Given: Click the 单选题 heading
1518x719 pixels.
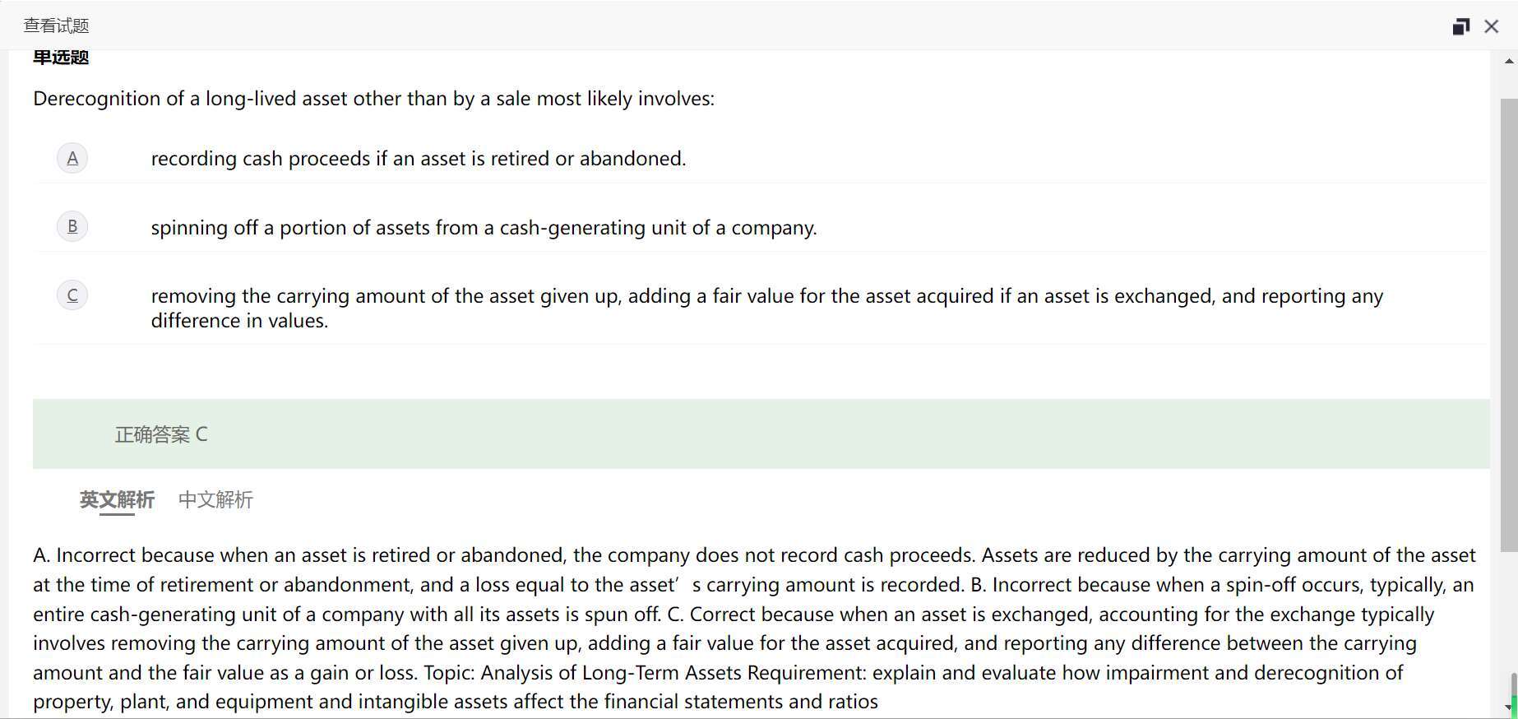Looking at the screenshot, I should [61, 58].
